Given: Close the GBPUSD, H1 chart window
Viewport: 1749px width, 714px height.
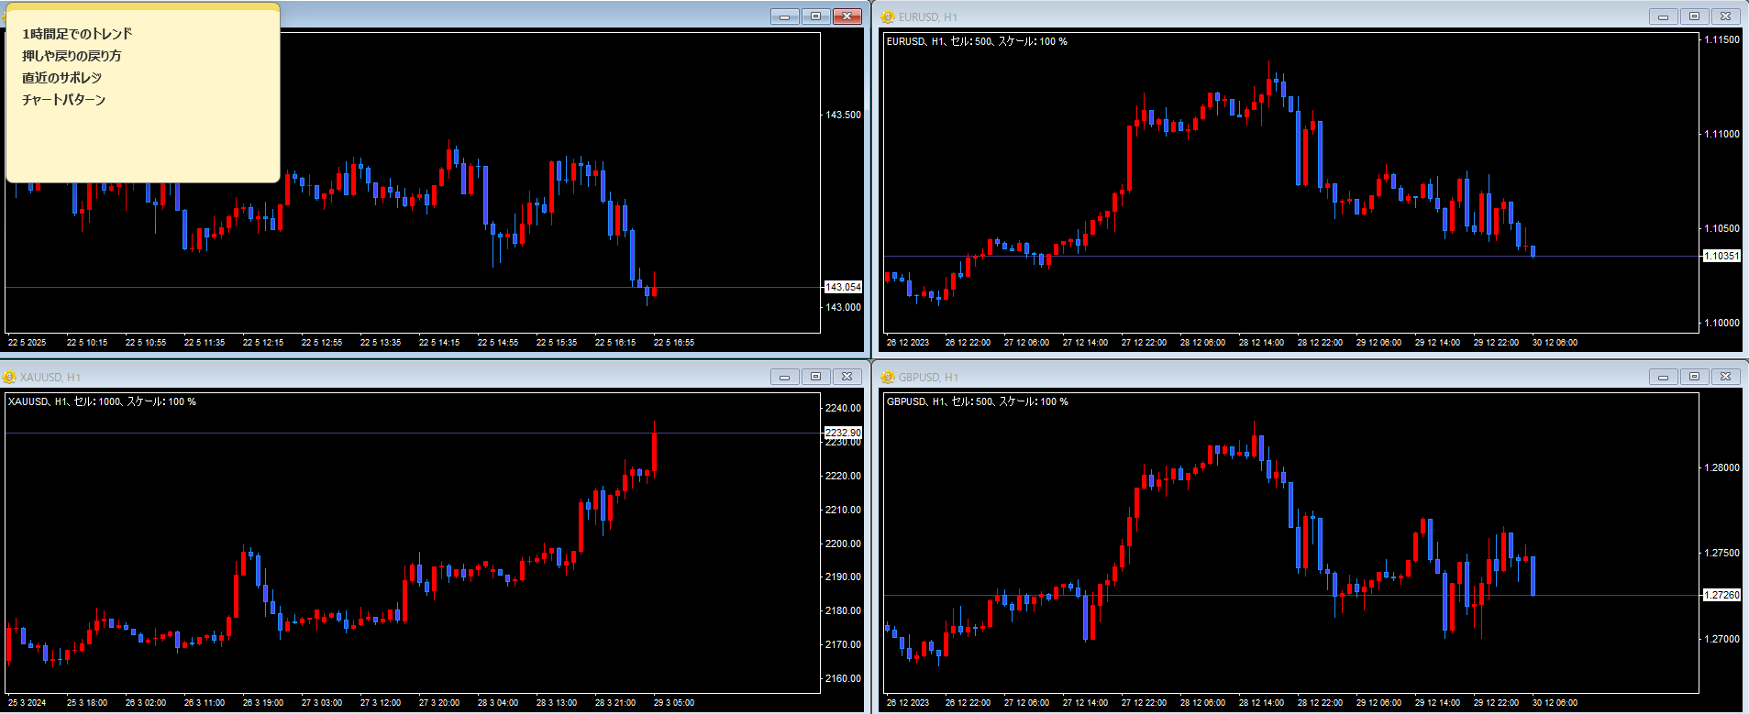Looking at the screenshot, I should pos(1725,377).
